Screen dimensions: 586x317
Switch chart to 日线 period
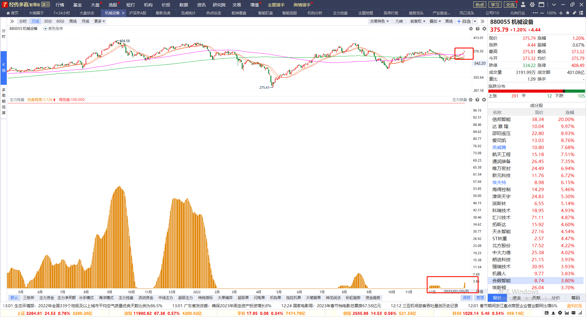(36, 21)
